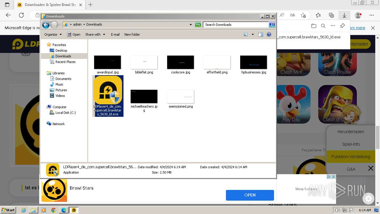Open the Share with menu
Viewport: 380px width, 214px height.
tap(95, 34)
